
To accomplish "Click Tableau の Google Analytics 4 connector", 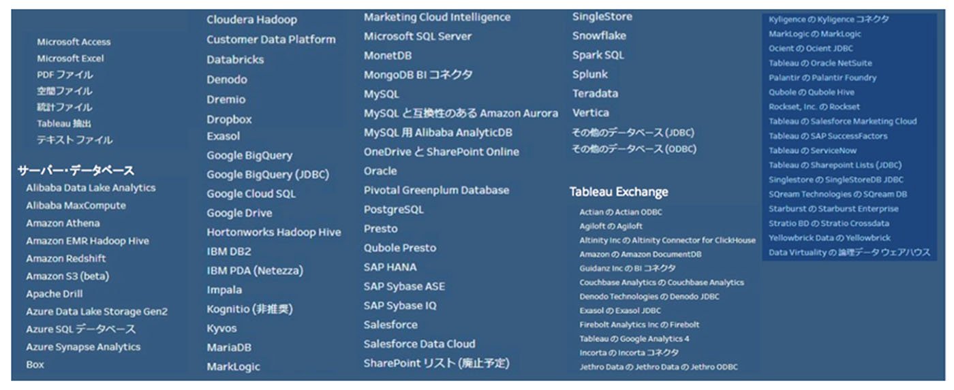I will tap(634, 339).
